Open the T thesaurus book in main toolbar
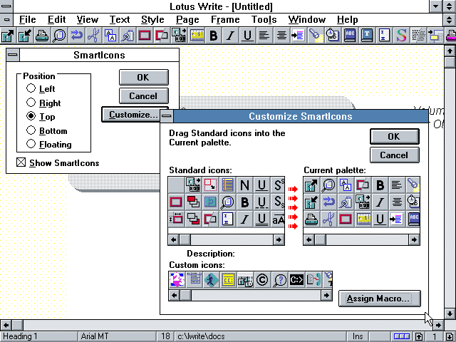Screen dimensions: 456x342 coord(367,36)
